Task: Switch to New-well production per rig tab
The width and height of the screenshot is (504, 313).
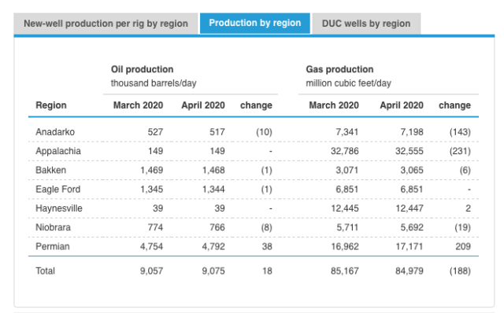Action: 106,24
